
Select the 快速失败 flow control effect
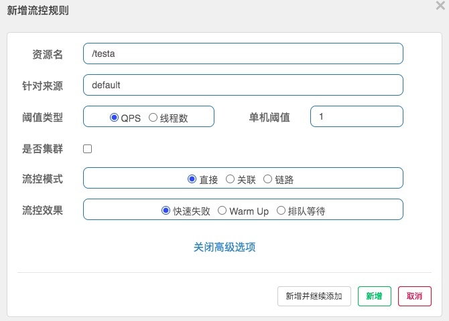click(x=166, y=211)
